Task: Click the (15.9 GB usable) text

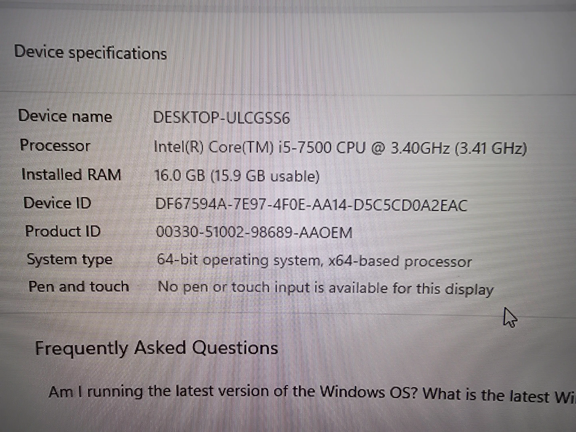Action: [265, 176]
